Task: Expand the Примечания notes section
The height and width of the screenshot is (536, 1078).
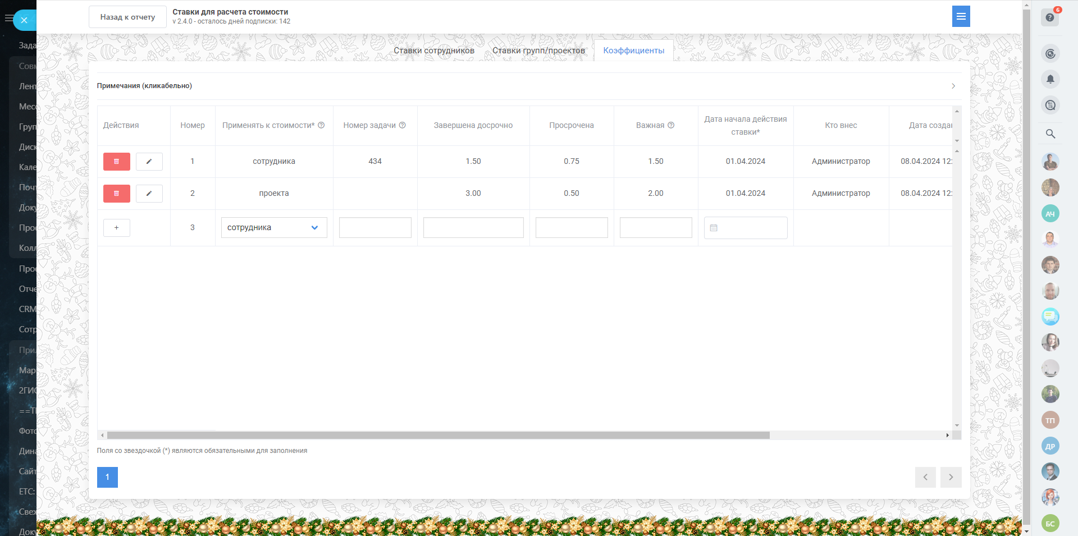Action: point(528,86)
